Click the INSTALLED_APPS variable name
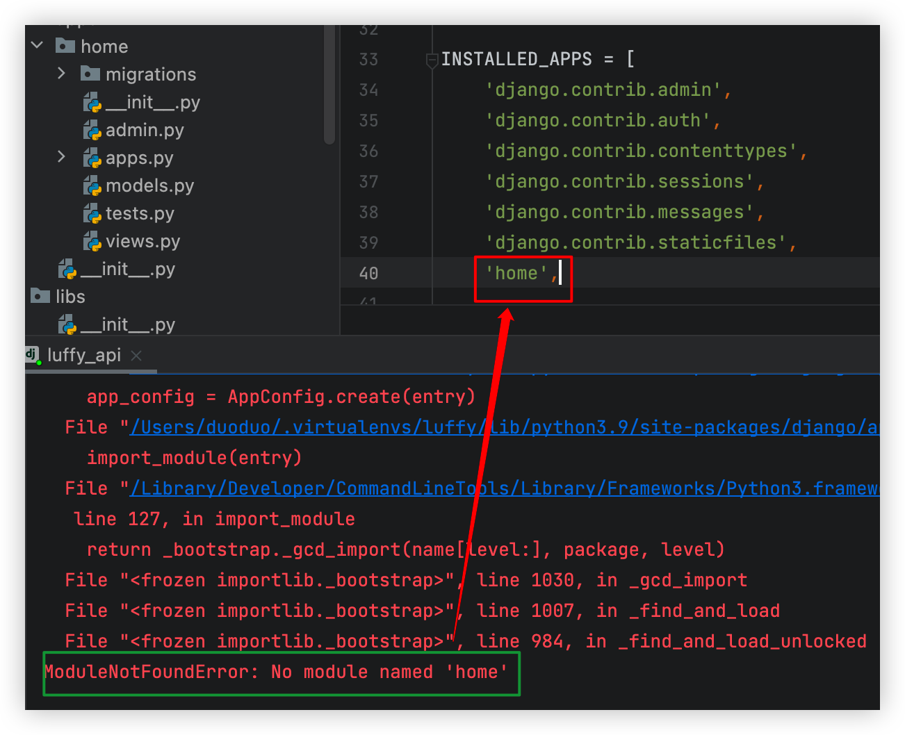 516,60
